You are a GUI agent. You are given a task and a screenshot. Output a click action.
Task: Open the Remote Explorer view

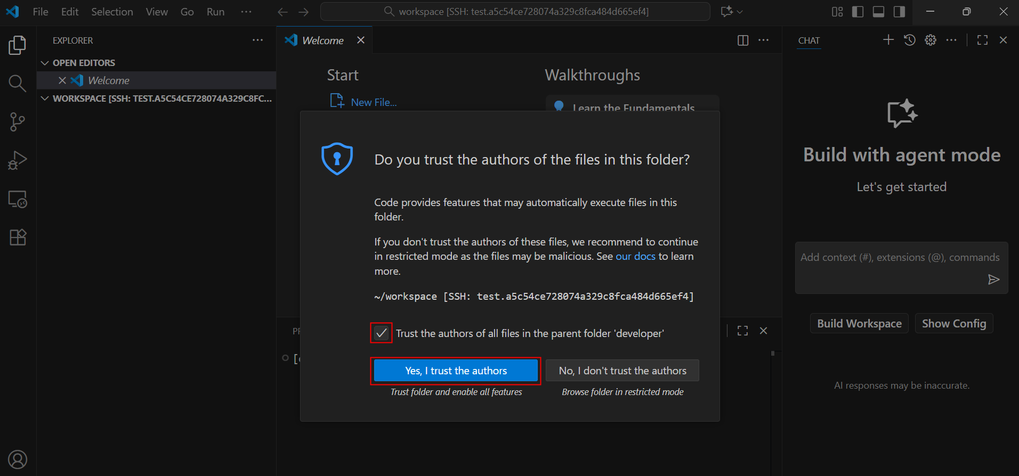click(17, 199)
